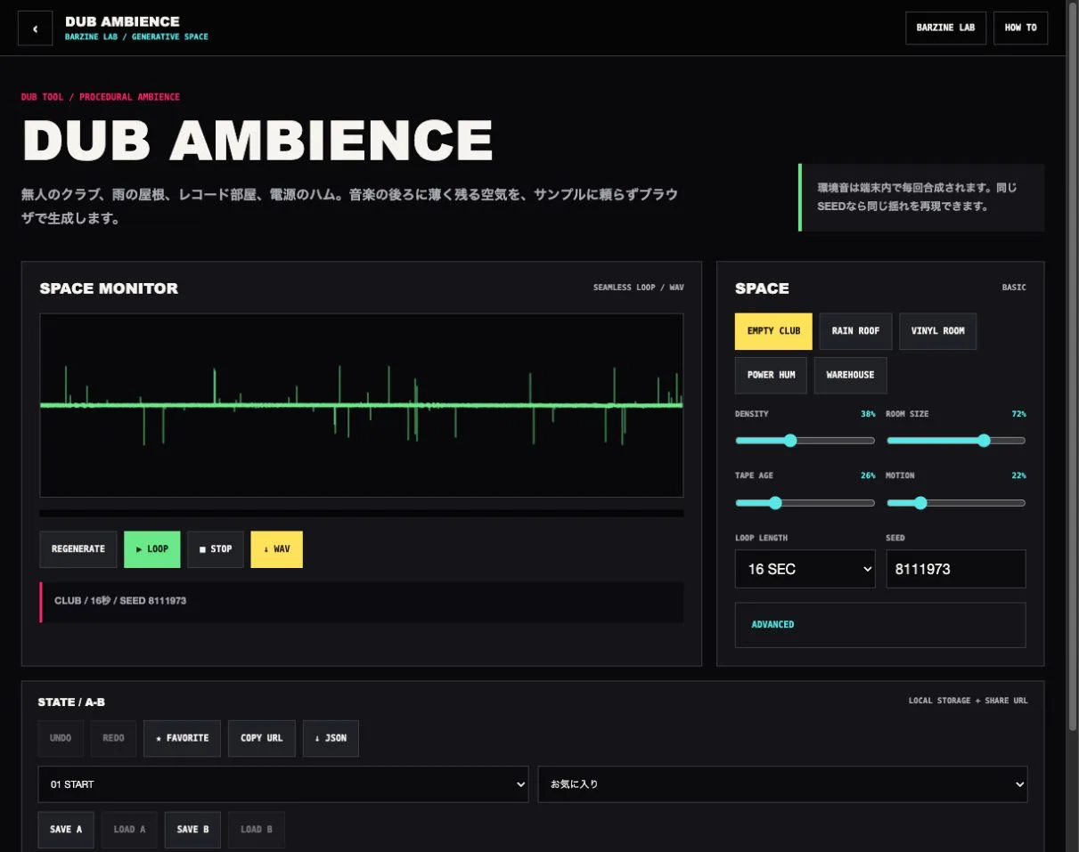Click the REDO button

pyautogui.click(x=113, y=738)
